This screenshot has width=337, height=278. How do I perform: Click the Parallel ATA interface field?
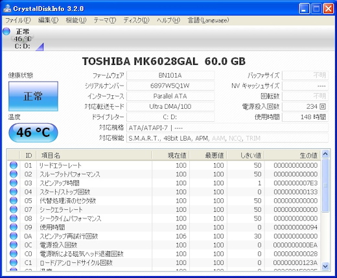click(x=170, y=97)
